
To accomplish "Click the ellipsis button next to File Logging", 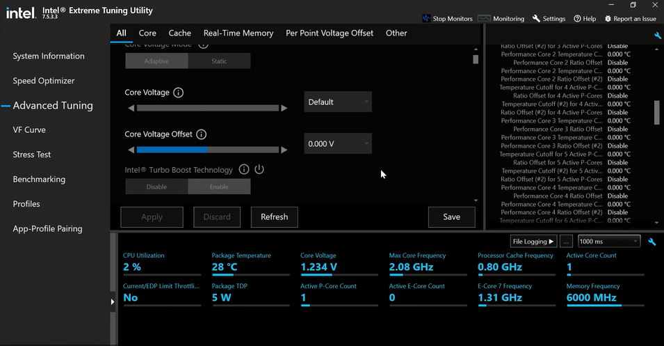I will [566, 242].
